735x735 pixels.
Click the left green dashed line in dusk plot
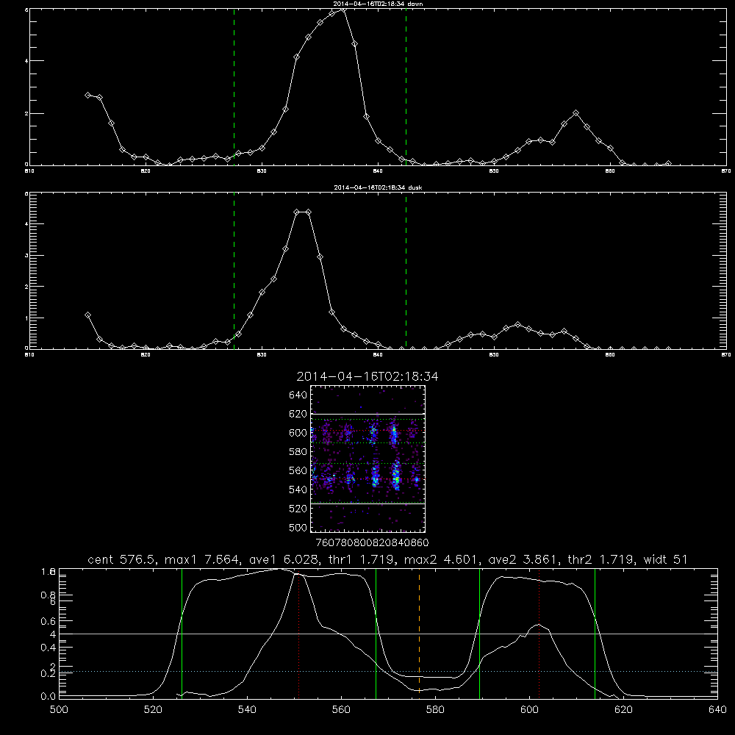tap(234, 270)
